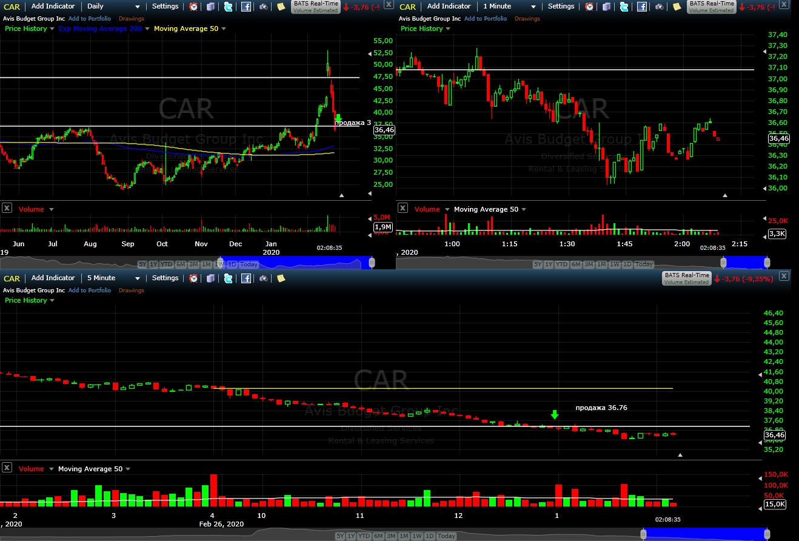Click the CAR ticker symbol in the 5 Minute chart
The image size is (799, 541).
[12, 278]
